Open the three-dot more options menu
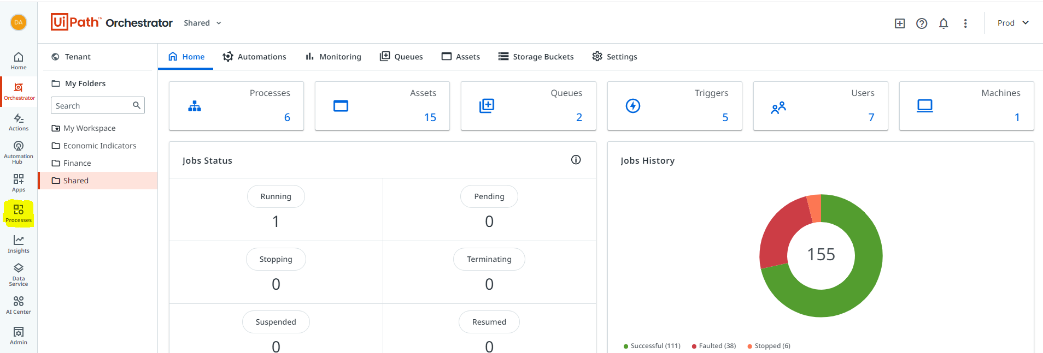This screenshot has height=353, width=1043. click(x=965, y=23)
